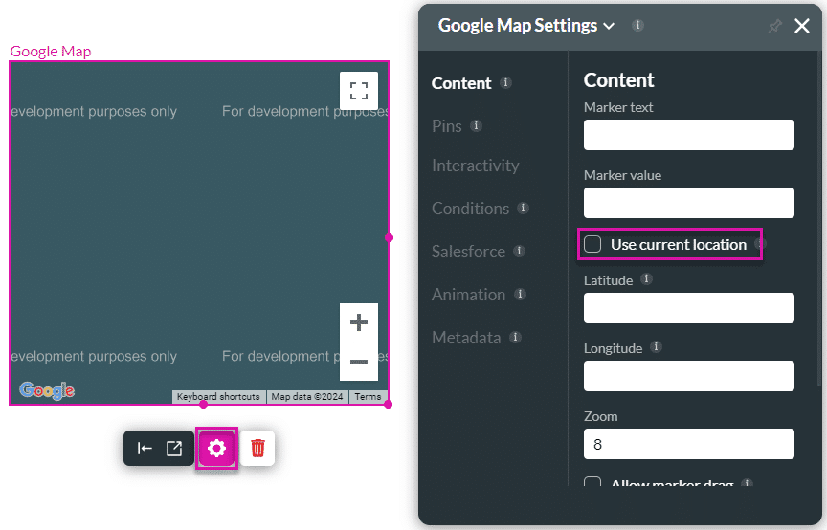Click the info icon beside Allow marker drag
The width and height of the screenshot is (827, 530).
(x=747, y=482)
